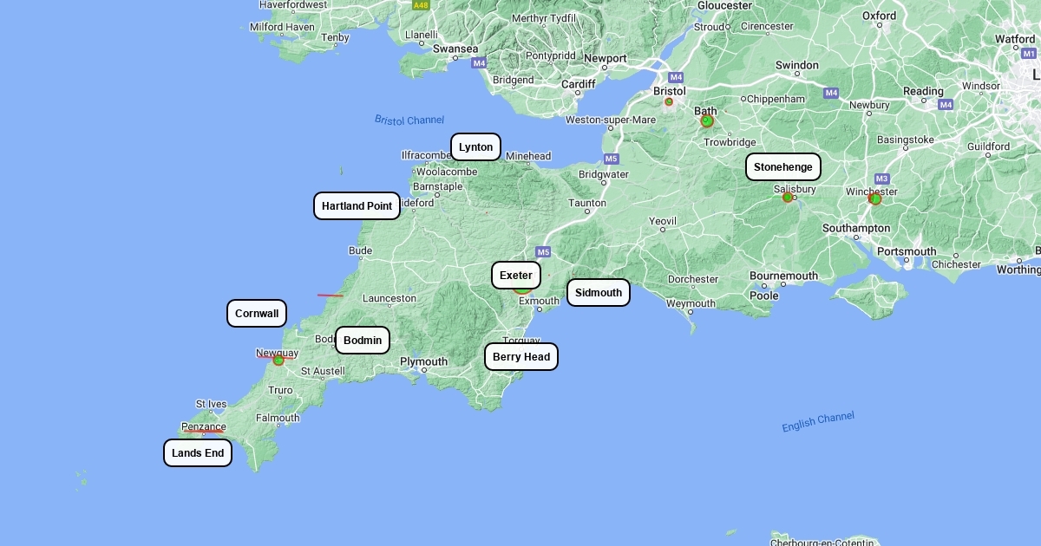
Task: Click the Bournemouth city name
Action: (x=784, y=276)
